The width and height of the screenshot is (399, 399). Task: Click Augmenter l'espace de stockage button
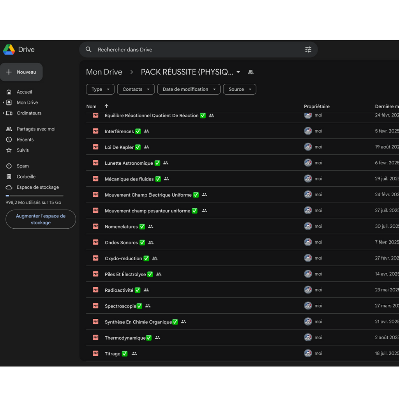tap(41, 219)
